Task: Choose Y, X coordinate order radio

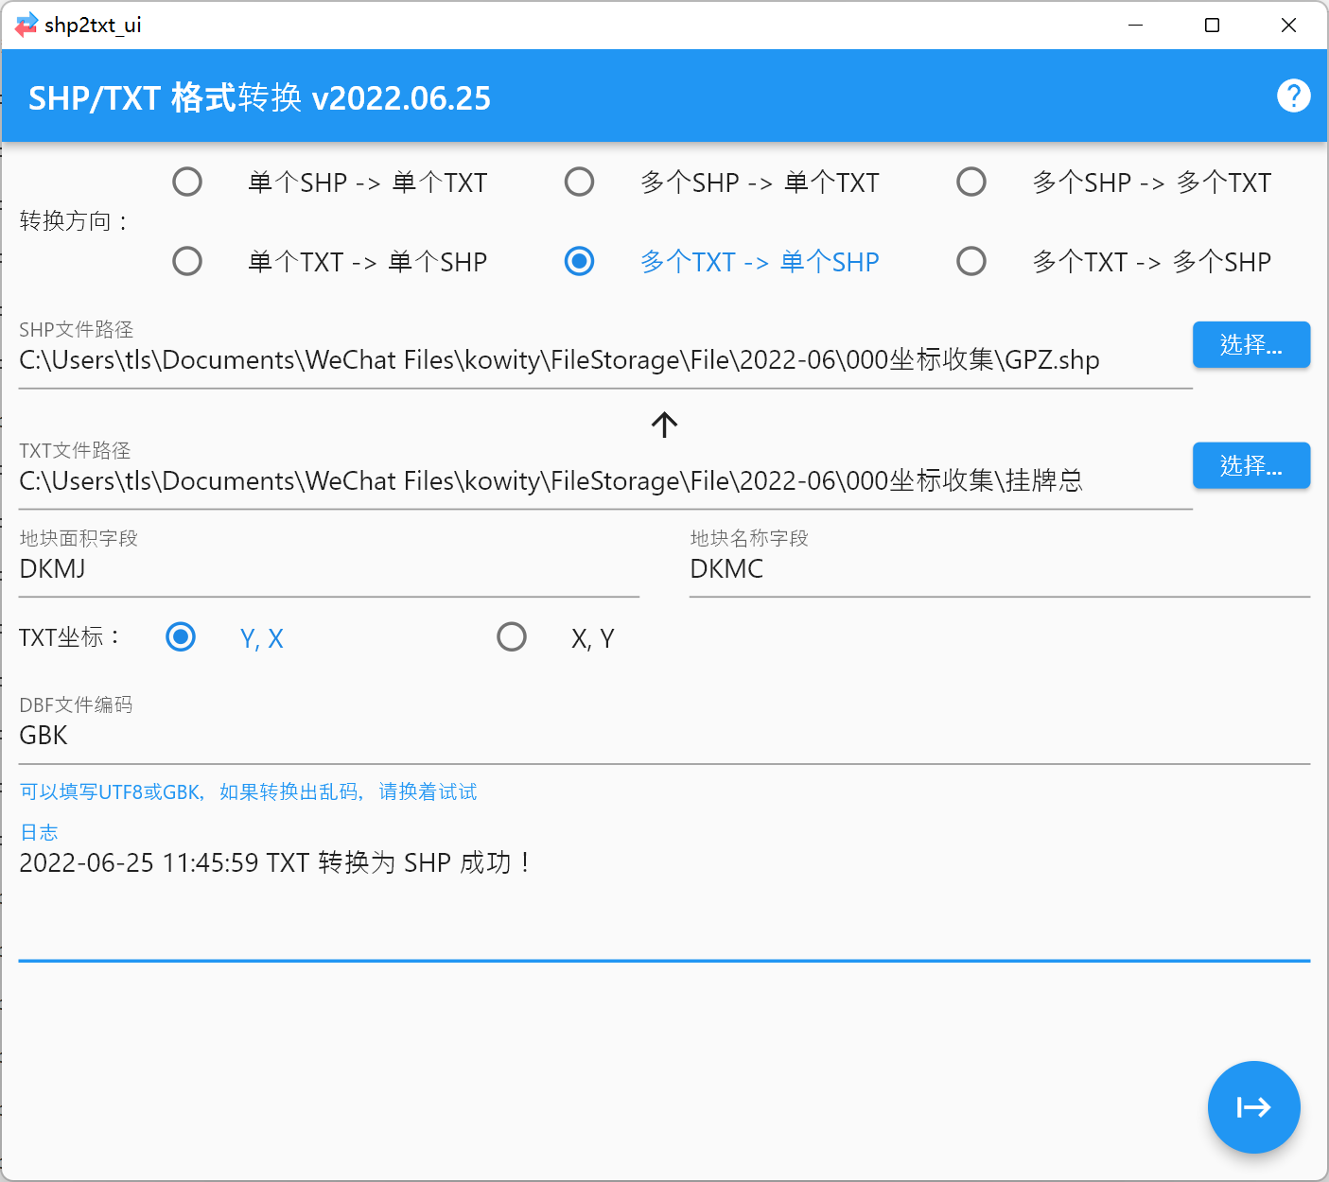Action: click(x=181, y=637)
